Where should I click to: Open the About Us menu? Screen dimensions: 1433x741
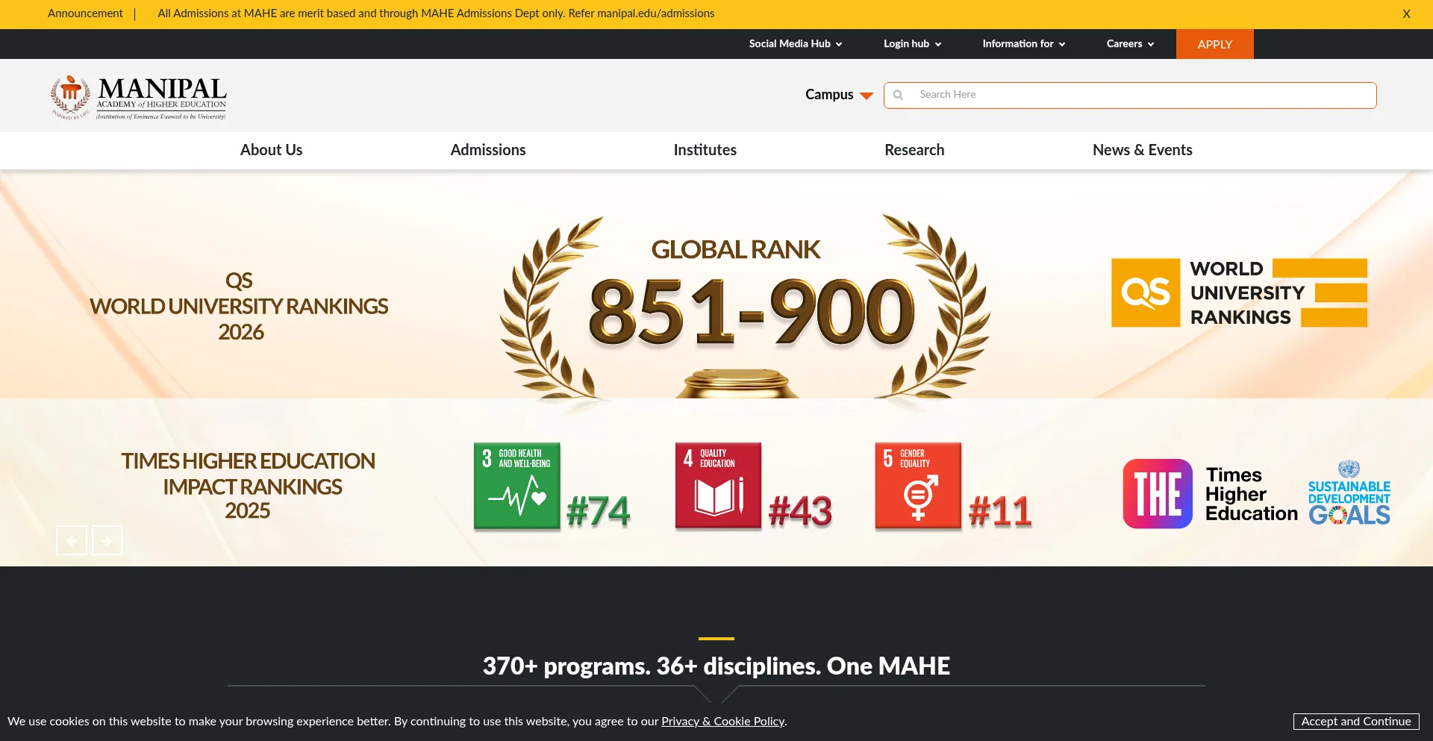click(x=271, y=150)
